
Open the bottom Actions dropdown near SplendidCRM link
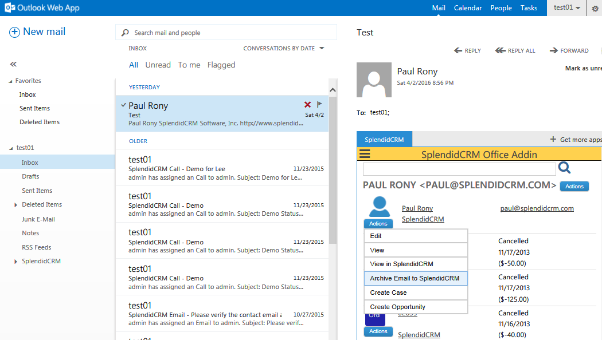378,331
